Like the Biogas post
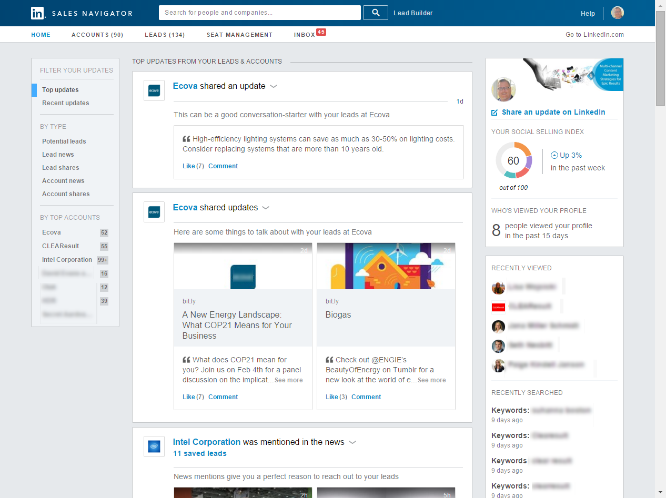This screenshot has width=666, height=498. click(x=332, y=397)
